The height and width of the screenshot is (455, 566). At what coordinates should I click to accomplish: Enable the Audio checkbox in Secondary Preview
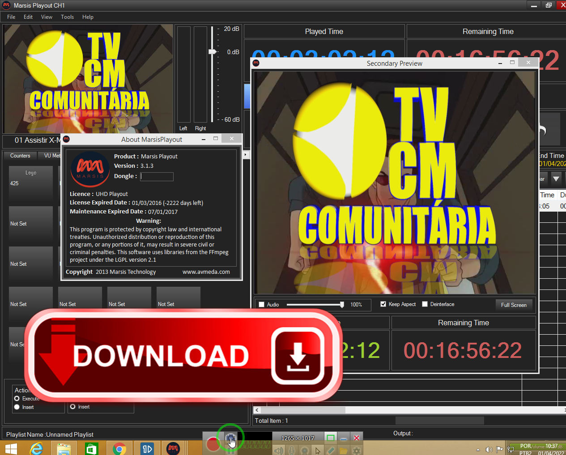262,305
